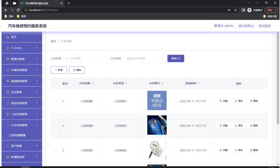Click the icon beside 车辆信息管理
Image resolution: width=280 pixels, height=168 pixels.
[8, 70]
